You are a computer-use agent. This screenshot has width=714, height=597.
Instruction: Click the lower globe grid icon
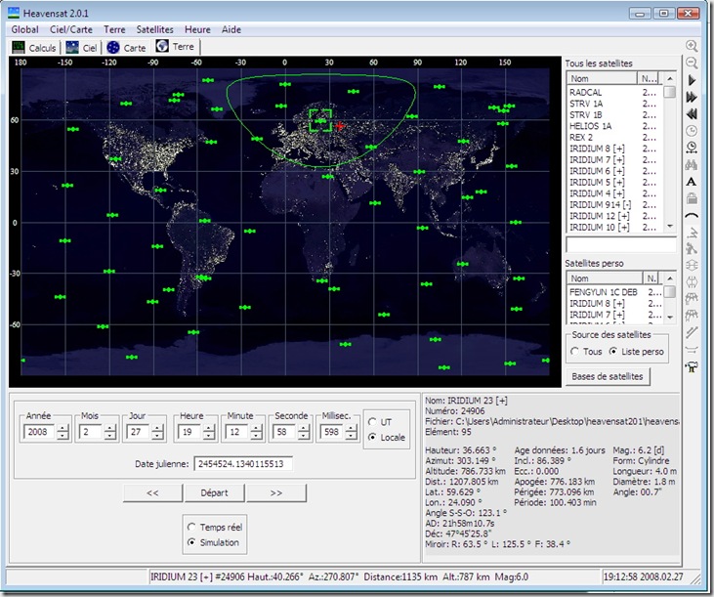692,282
